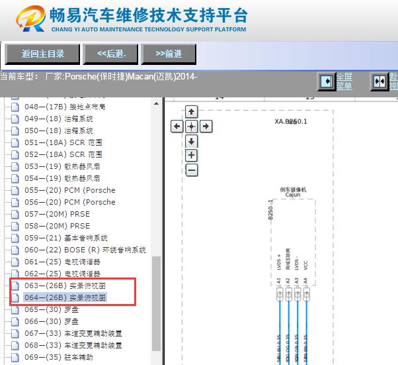
Task: Select 067—(33) 车道变更辅助装置
Action: tap(73, 333)
